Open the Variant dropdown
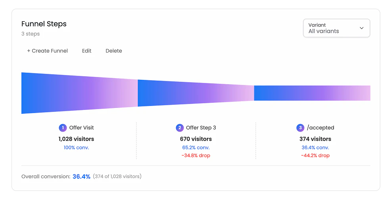The height and width of the screenshot is (200, 391). (x=336, y=28)
